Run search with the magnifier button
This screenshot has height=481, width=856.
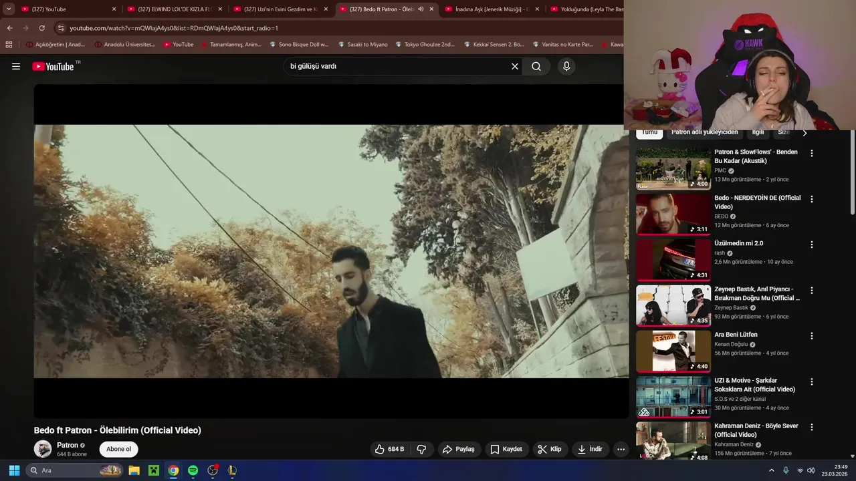point(536,66)
